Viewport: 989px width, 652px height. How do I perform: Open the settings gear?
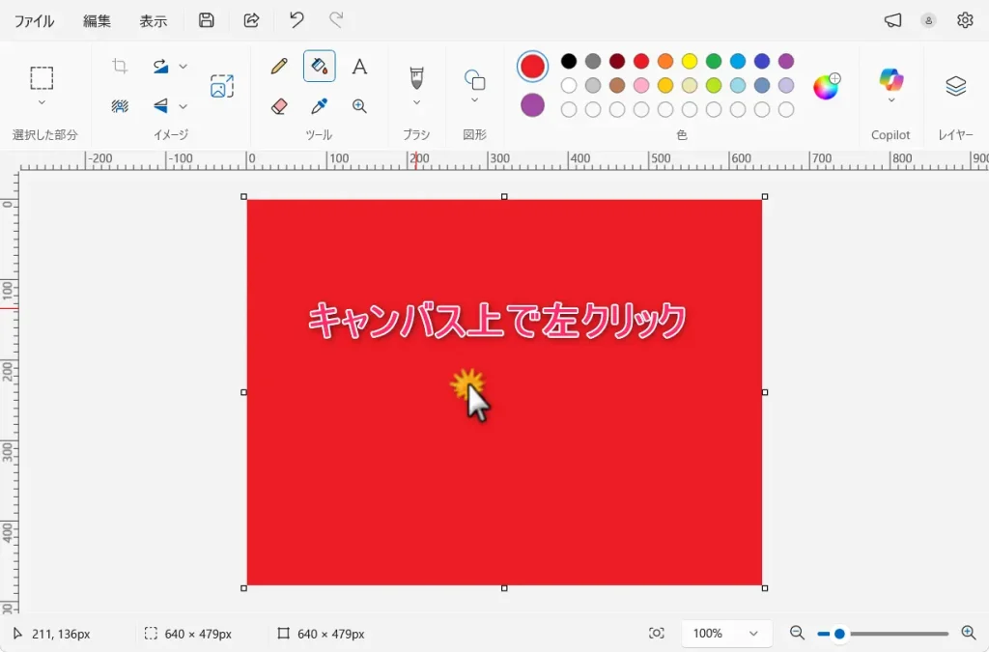point(965,20)
